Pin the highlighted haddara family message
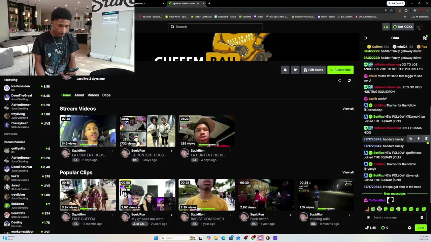Screen dimensions: 431x242 419,139
